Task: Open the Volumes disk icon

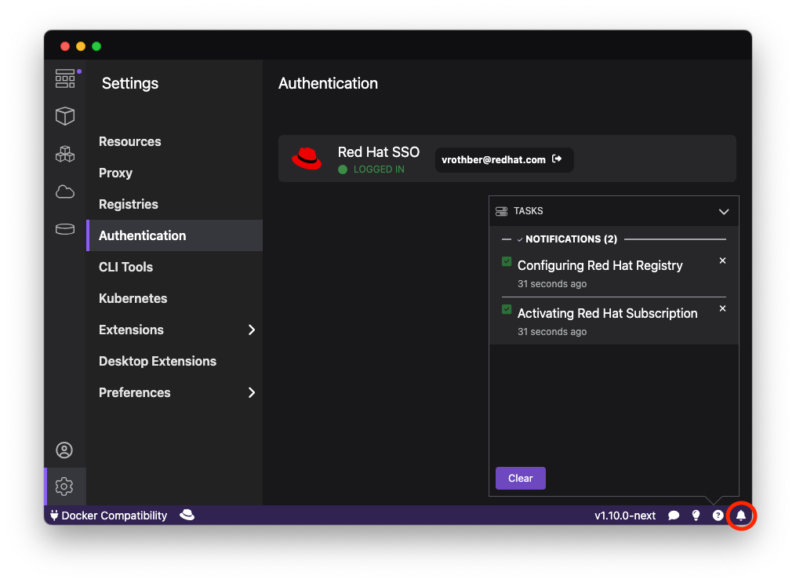Action: 65,230
